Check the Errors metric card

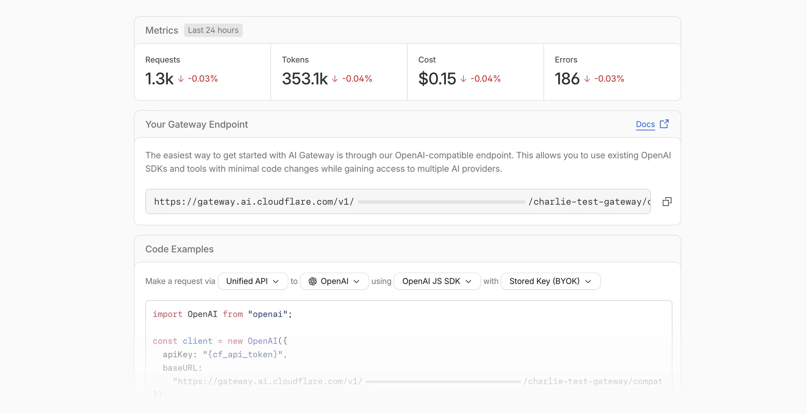611,72
